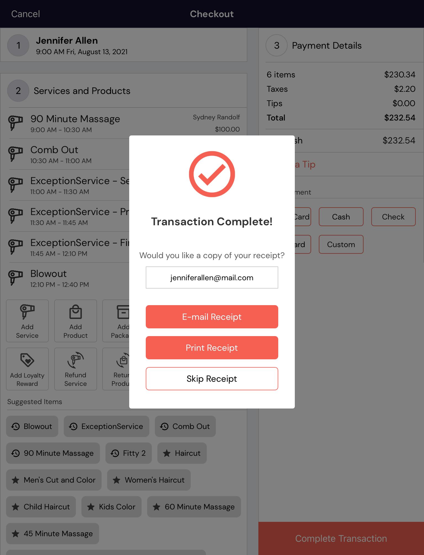This screenshot has height=555, width=424.
Task: Click the Complete Transaction button
Action: point(341,538)
